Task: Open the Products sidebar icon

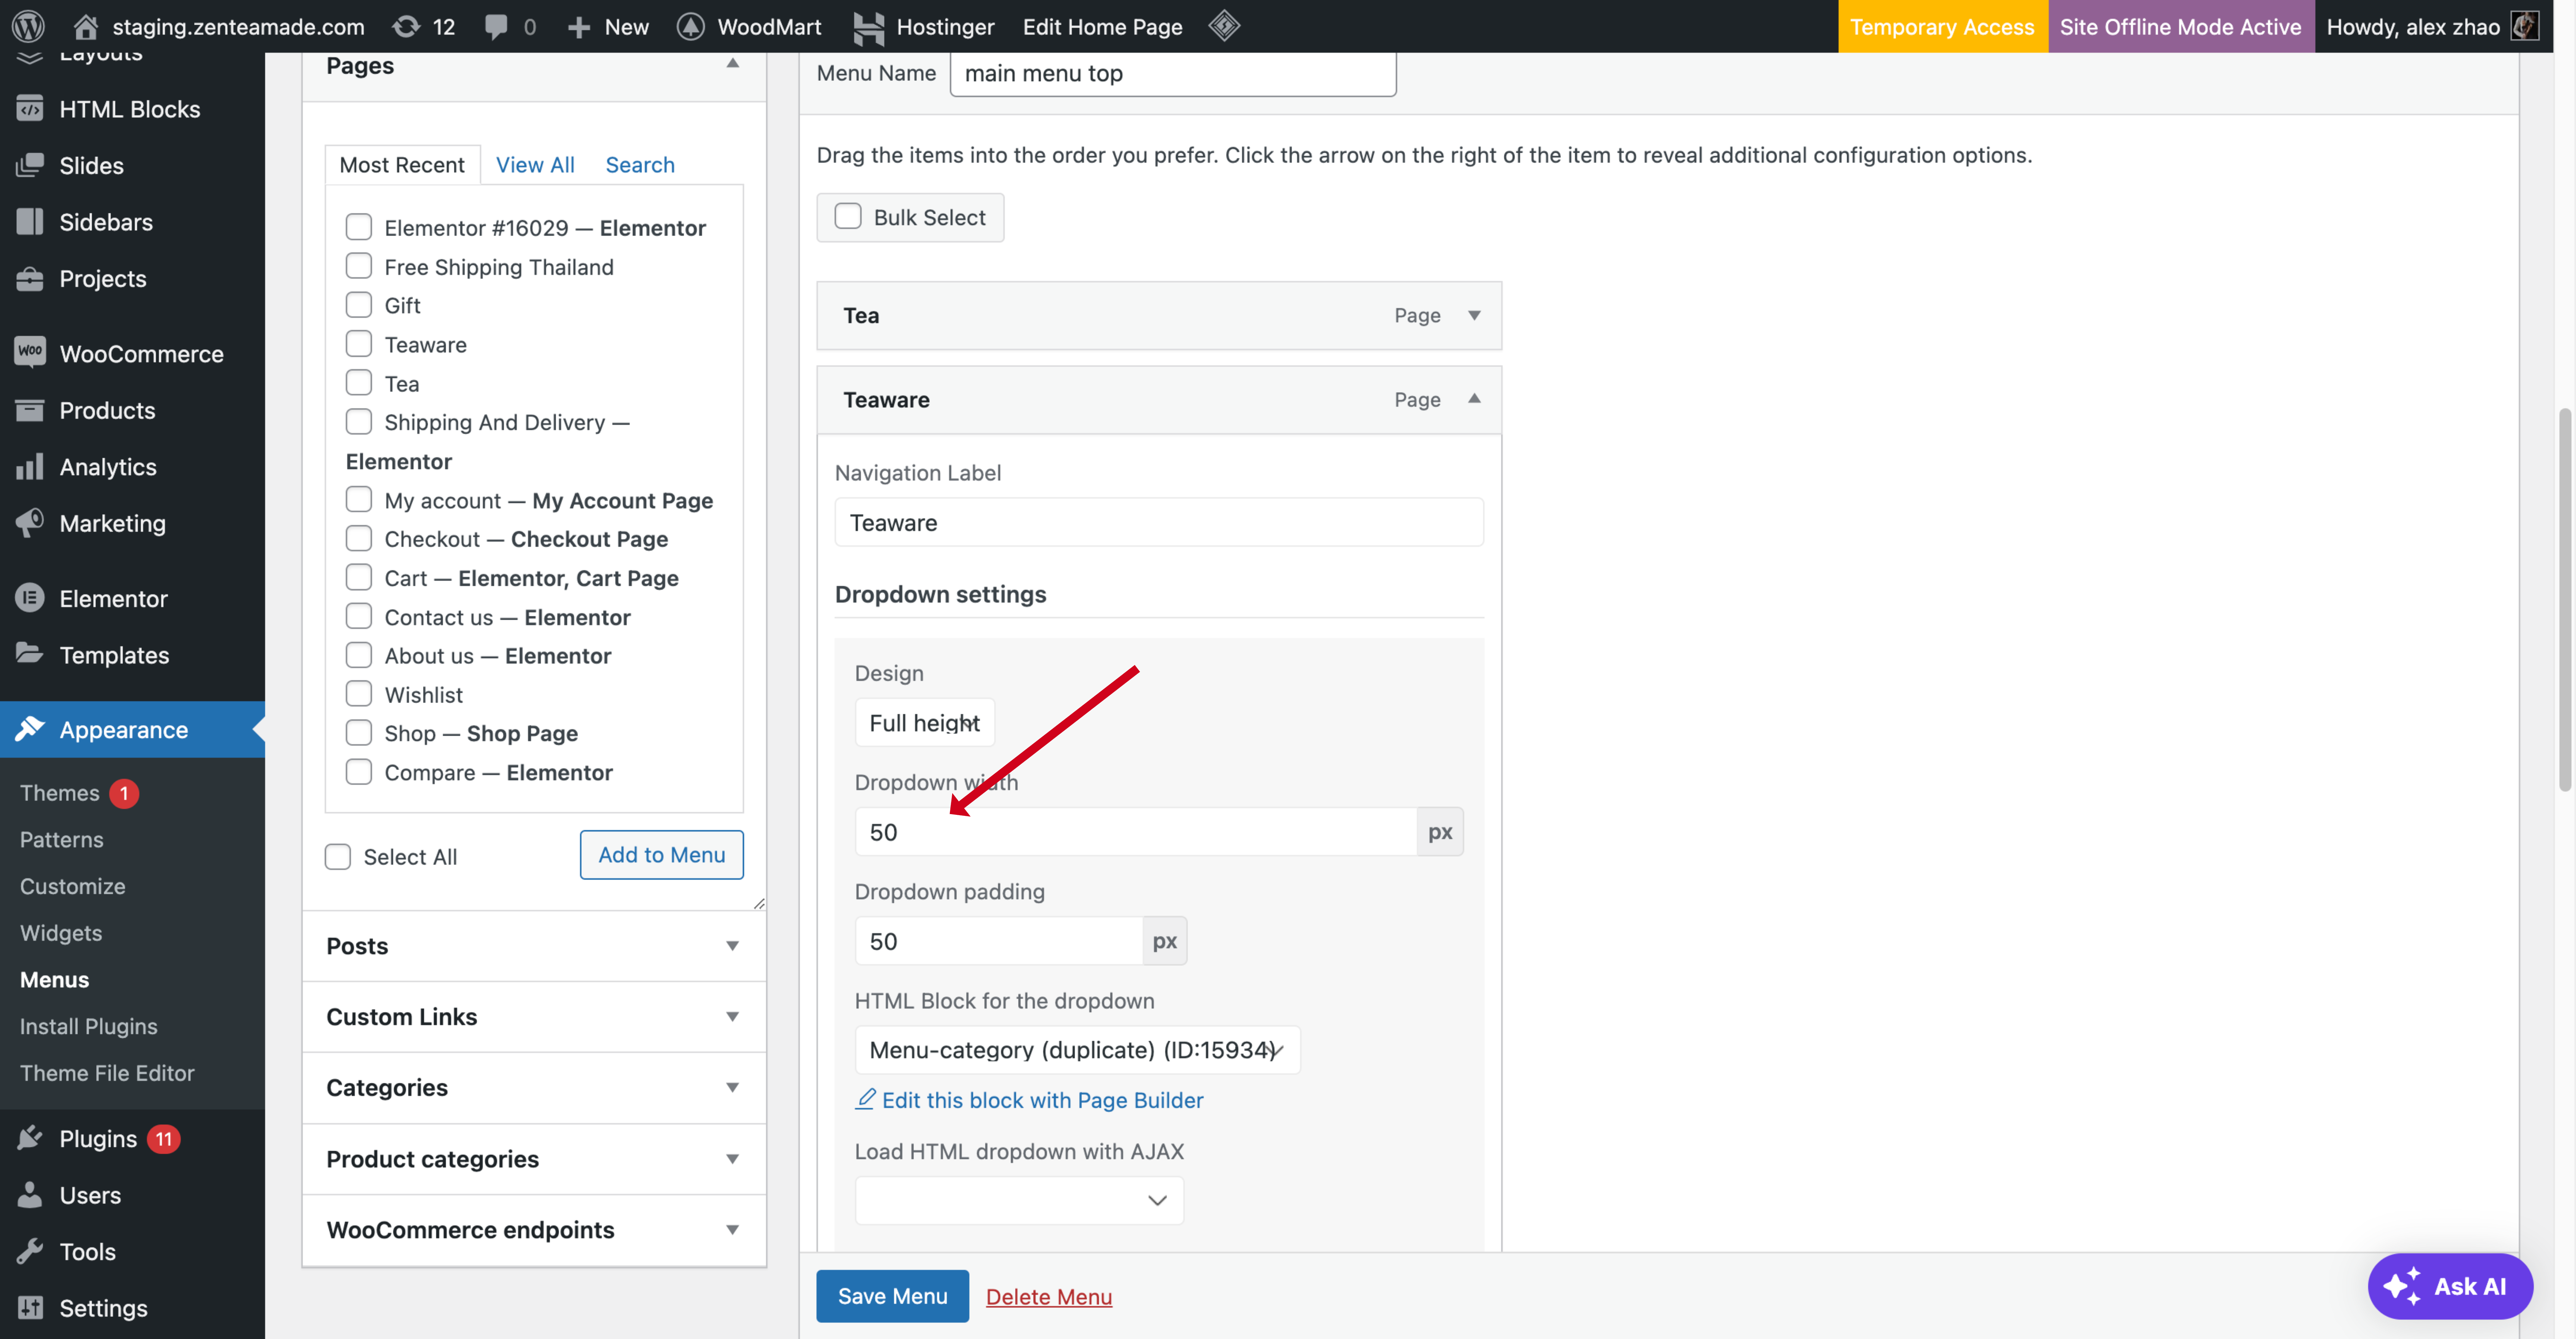Action: (x=30, y=410)
